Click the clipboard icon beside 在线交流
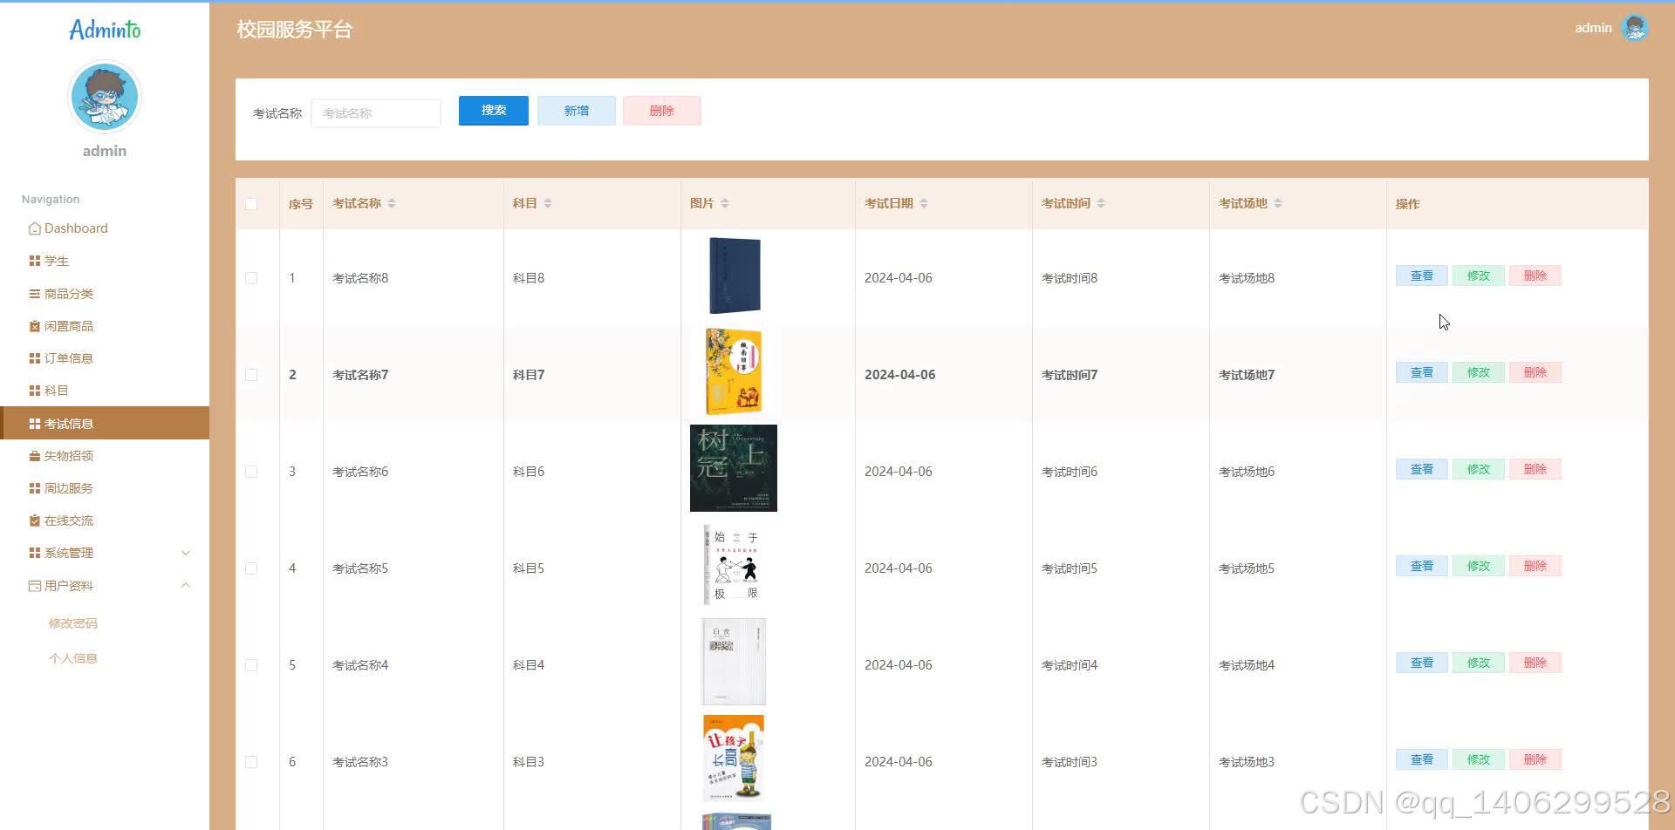The width and height of the screenshot is (1675, 830). (35, 520)
